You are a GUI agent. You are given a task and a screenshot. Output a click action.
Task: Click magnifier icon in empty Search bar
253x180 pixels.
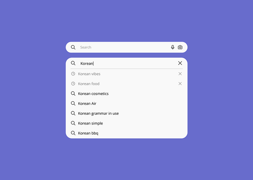(73, 47)
